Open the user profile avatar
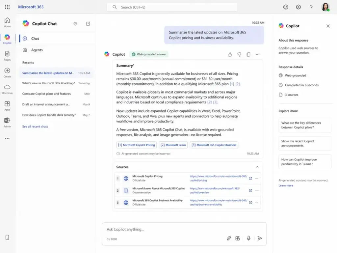 [x=325, y=7]
